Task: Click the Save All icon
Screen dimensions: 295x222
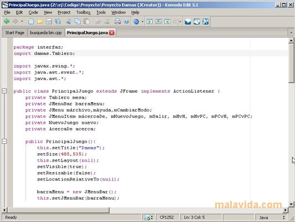Action: click(58, 21)
